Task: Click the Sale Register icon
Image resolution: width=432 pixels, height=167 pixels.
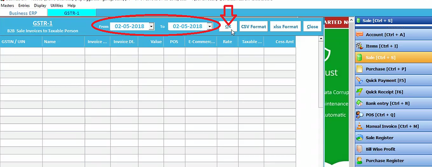Action: click(359, 138)
